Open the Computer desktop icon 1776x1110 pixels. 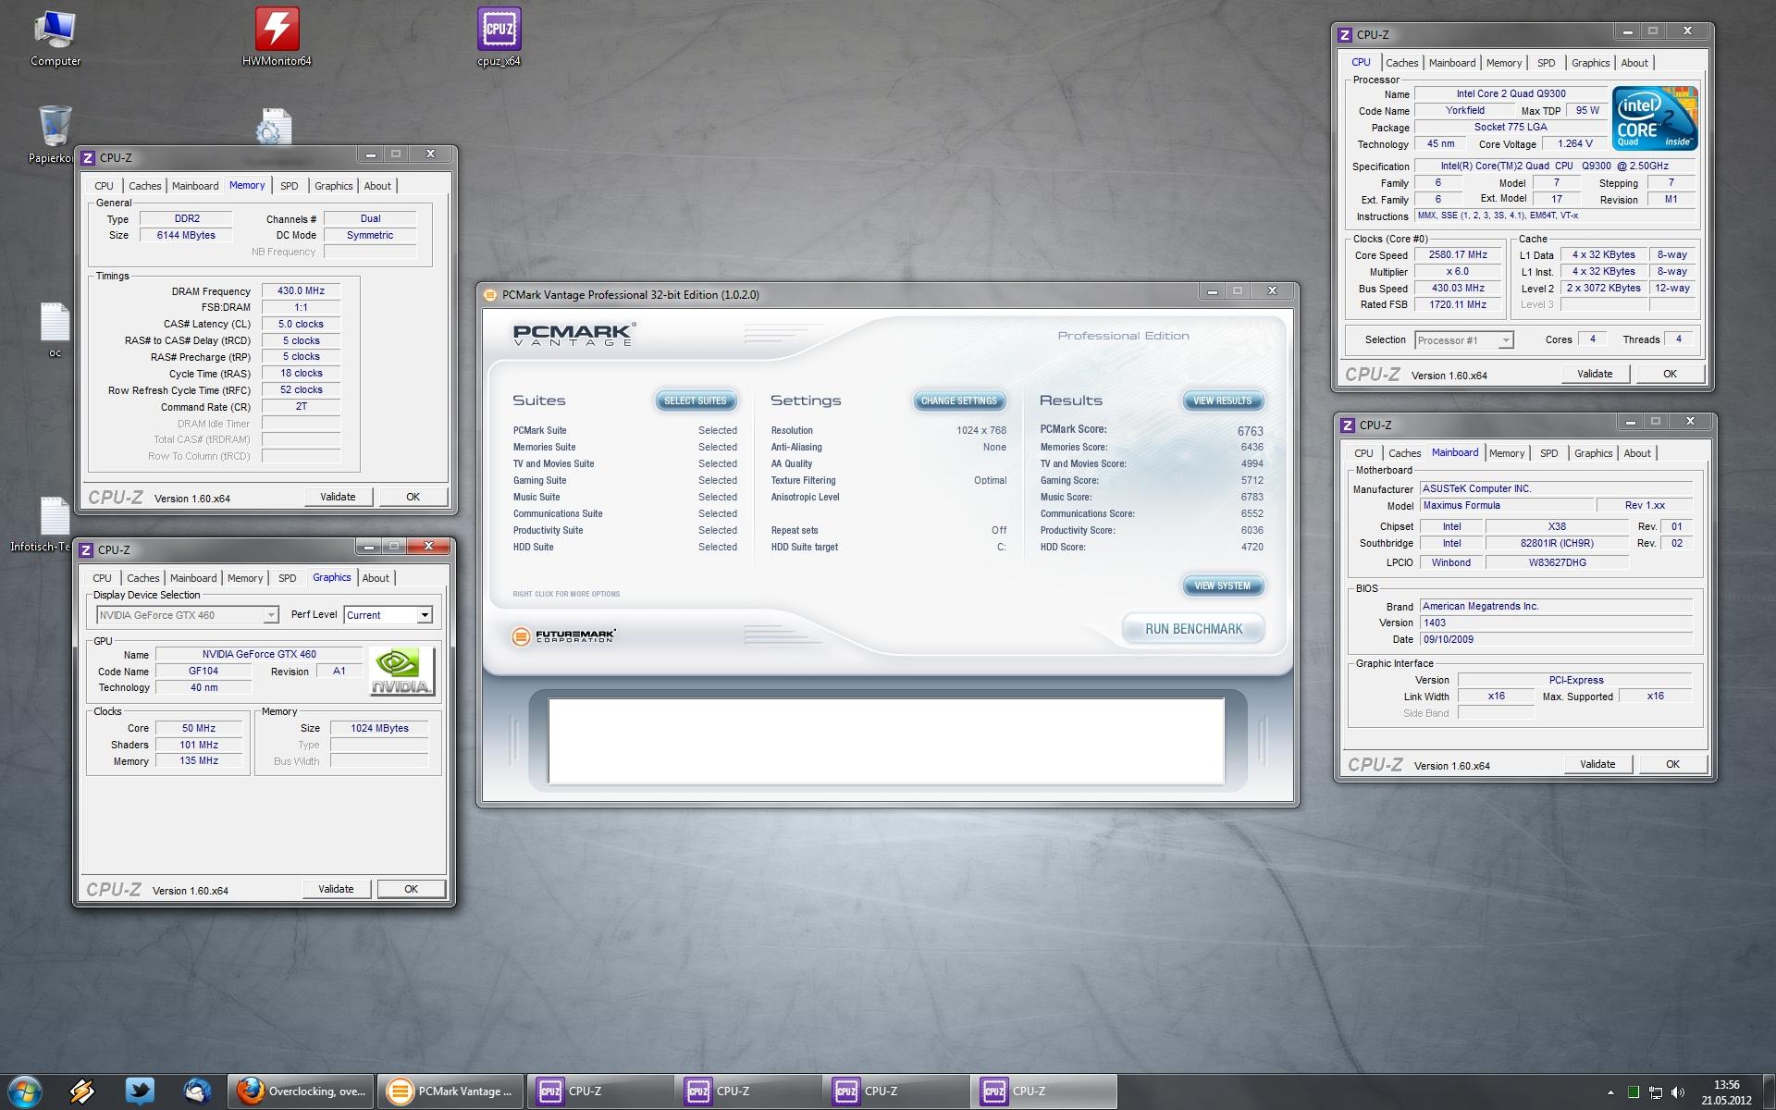pos(55,37)
